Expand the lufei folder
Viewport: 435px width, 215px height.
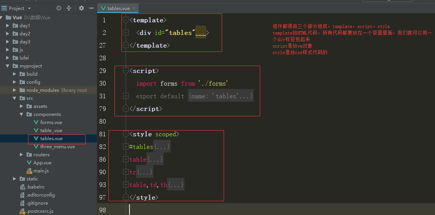coord(8,58)
